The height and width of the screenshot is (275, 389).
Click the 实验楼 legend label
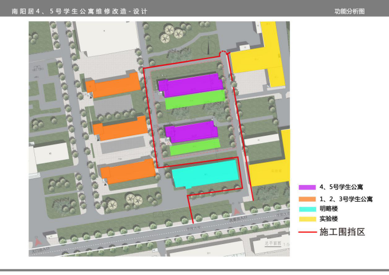coord(328,219)
